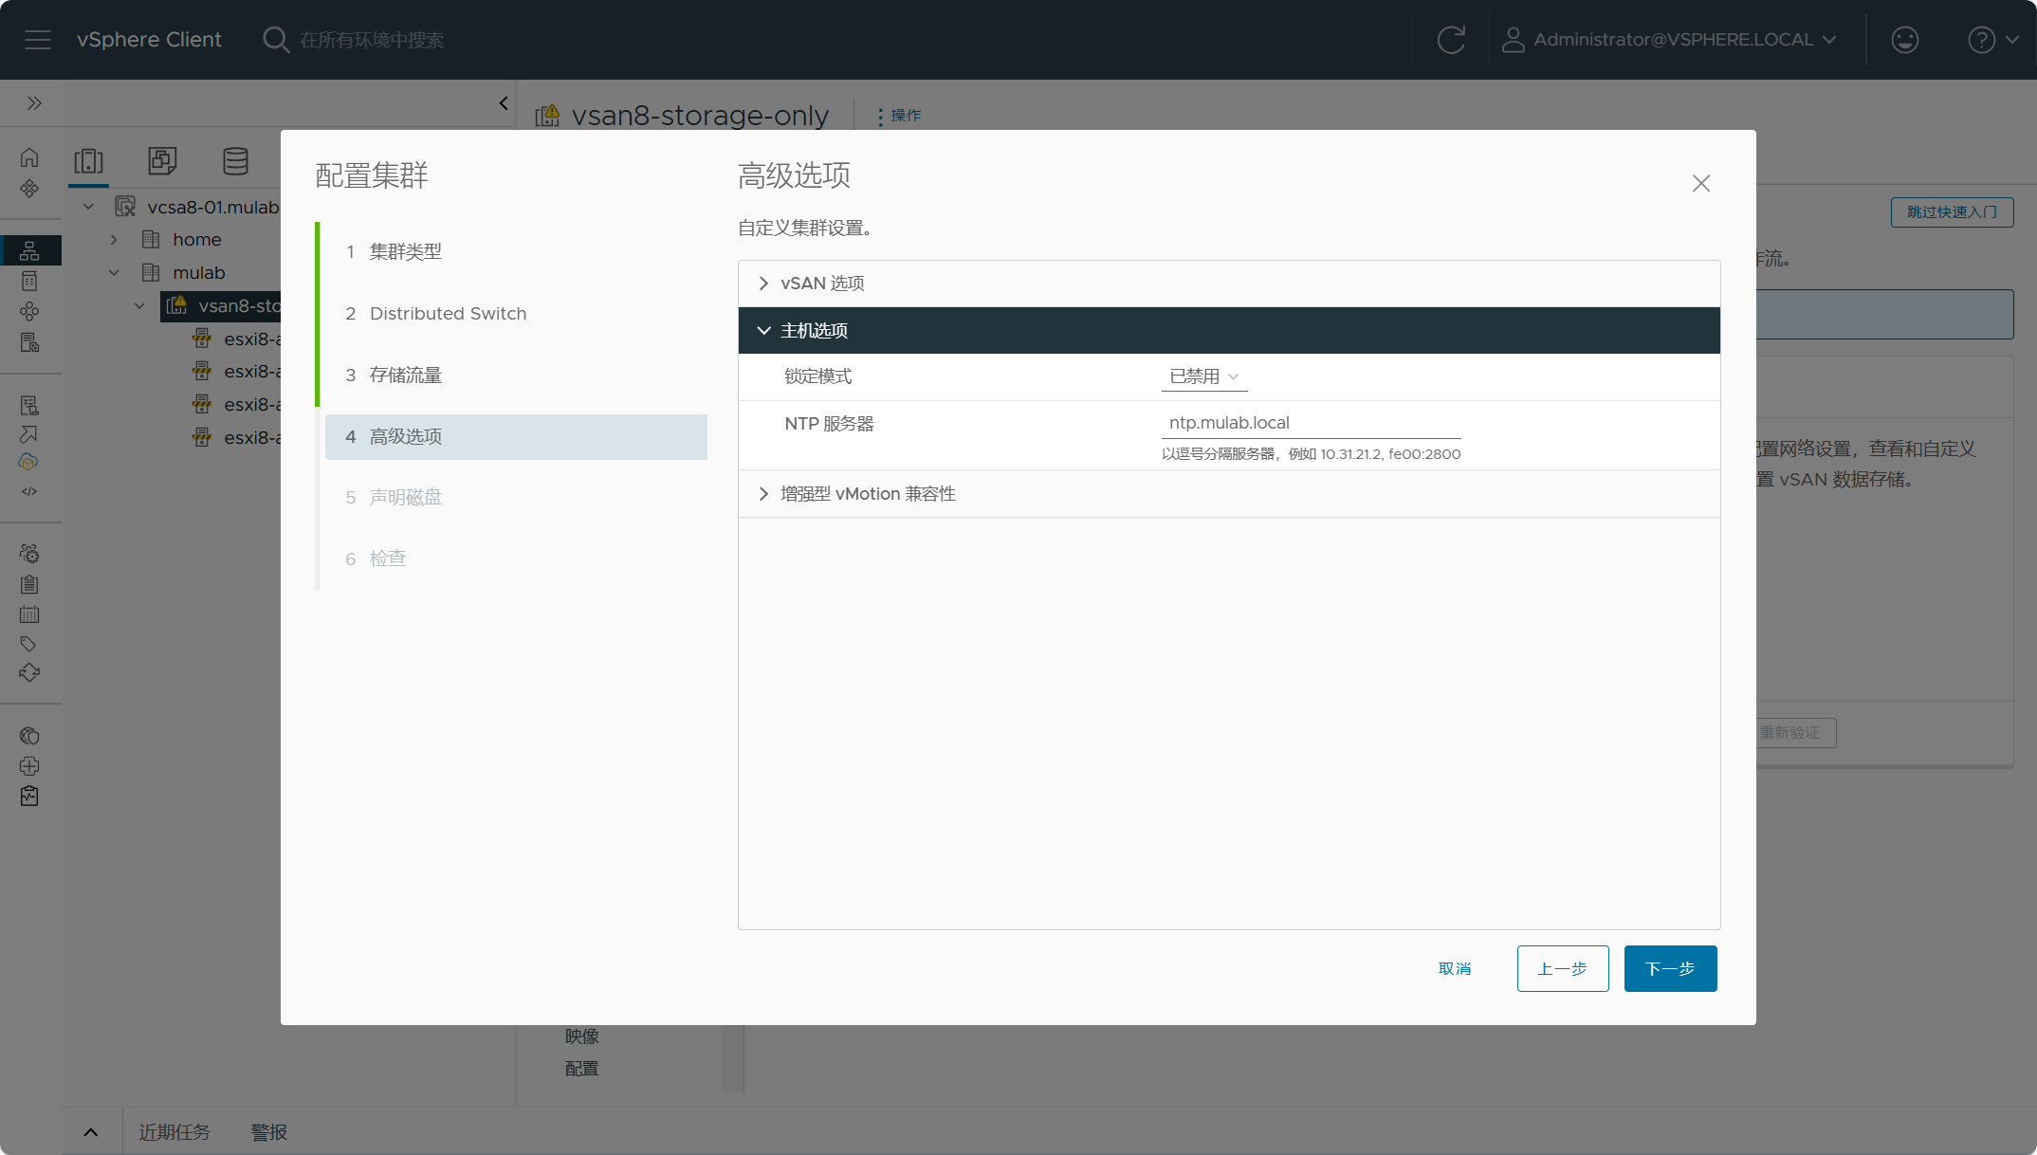Go to Home in sidebar
This screenshot has height=1155, width=2037.
29,157
